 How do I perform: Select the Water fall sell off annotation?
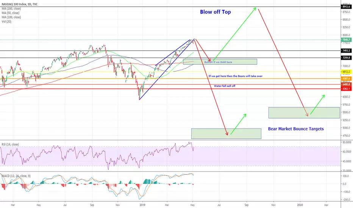point(225,86)
